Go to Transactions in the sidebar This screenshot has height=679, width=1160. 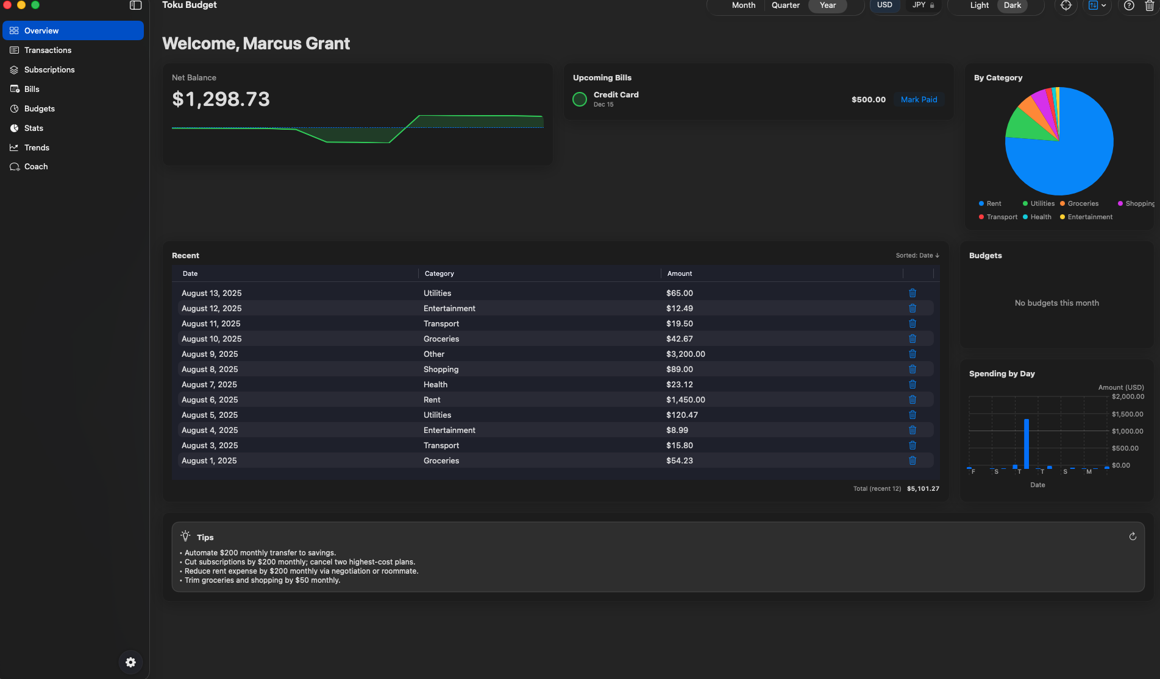click(48, 51)
